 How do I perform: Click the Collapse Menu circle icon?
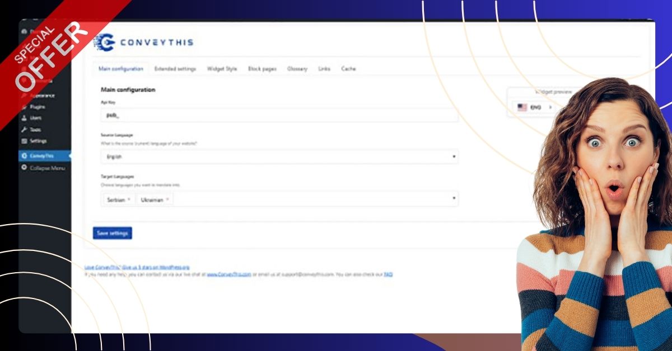(24, 167)
